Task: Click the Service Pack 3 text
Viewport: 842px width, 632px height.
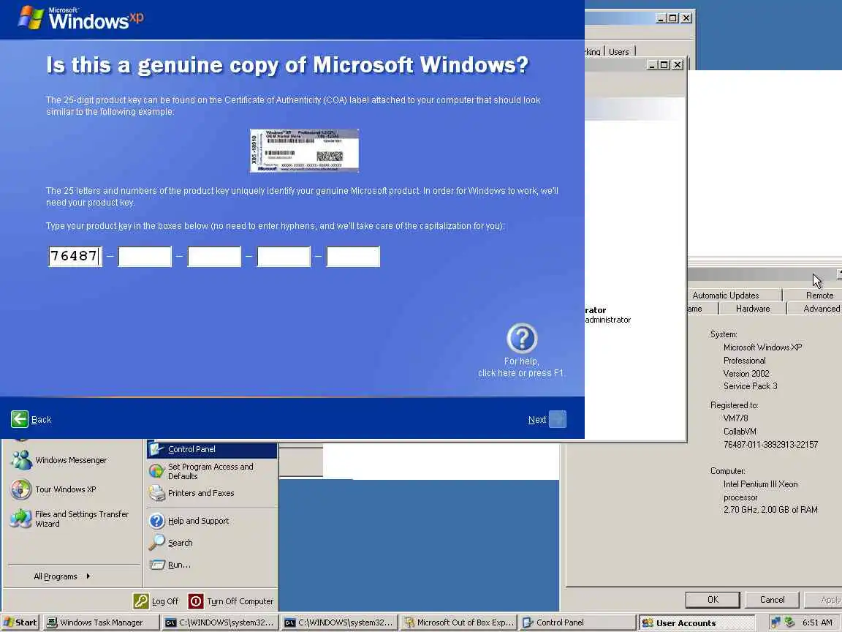Action: 750,386
